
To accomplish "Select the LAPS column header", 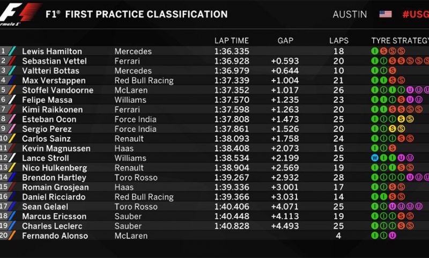I will 338,41.
